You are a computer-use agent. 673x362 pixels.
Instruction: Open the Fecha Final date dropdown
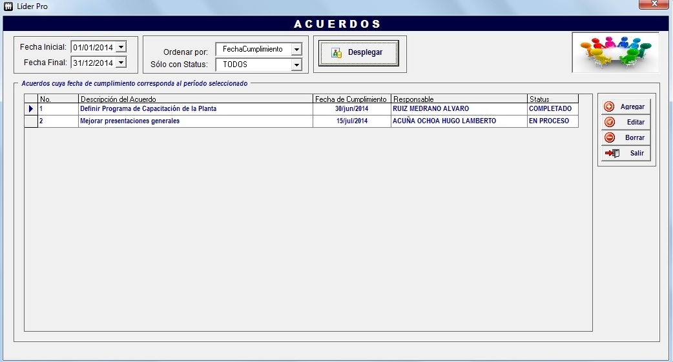coord(121,63)
